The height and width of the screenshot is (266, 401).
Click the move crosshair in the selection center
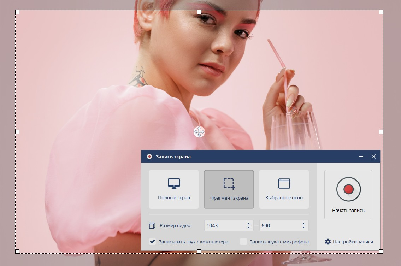click(199, 132)
